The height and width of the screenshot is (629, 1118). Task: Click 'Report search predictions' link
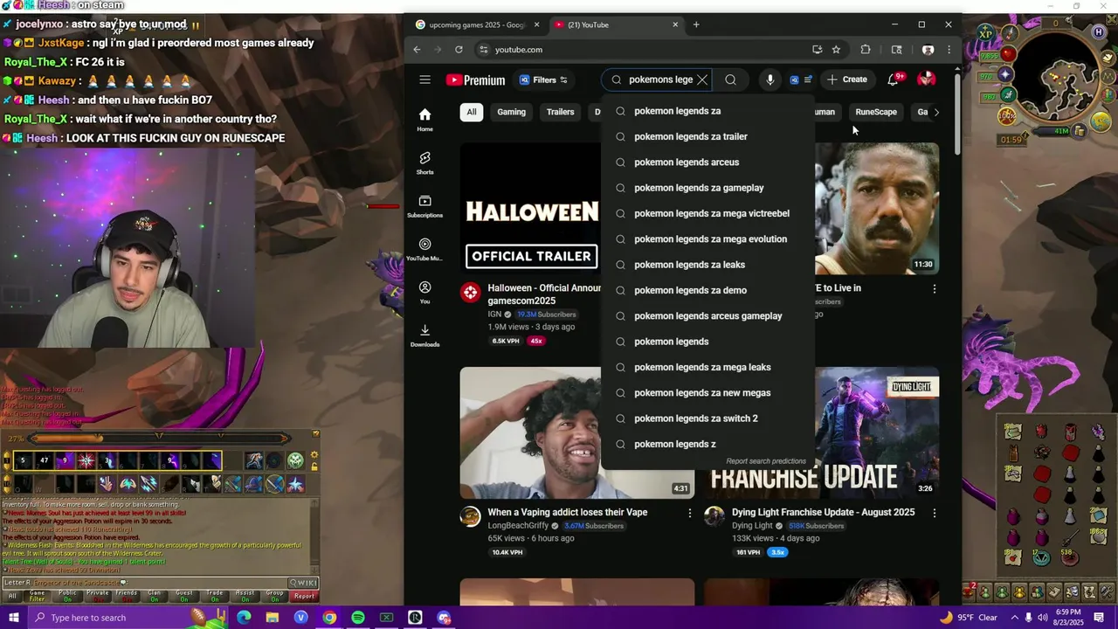[x=765, y=461]
